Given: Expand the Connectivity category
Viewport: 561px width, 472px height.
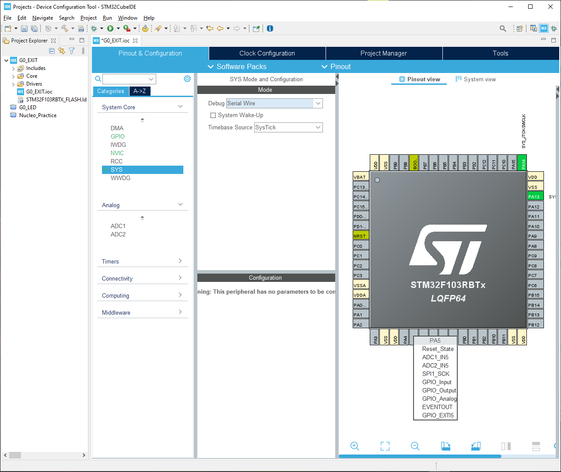Looking at the screenshot, I should pyautogui.click(x=180, y=278).
